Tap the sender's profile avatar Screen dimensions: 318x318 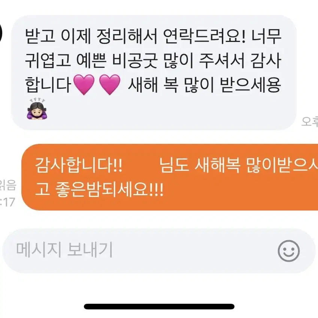pos(1,33)
